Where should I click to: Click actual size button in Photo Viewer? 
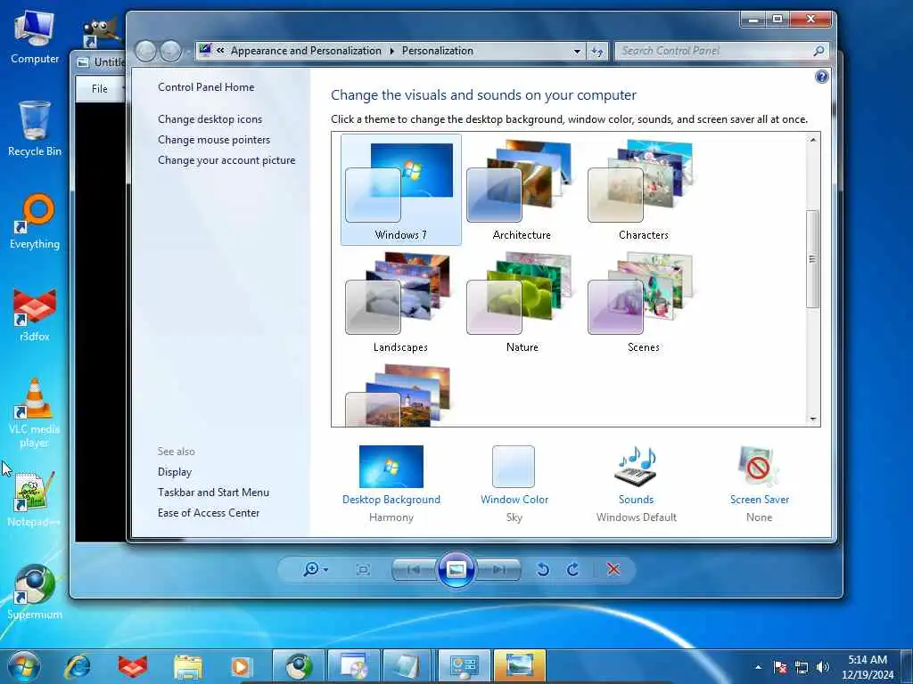pos(363,569)
